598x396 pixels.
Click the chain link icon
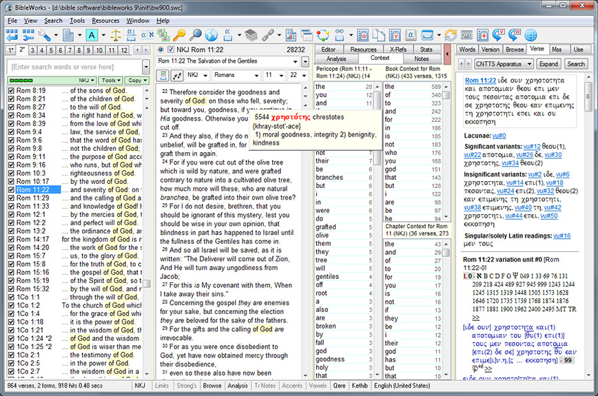tap(267, 34)
